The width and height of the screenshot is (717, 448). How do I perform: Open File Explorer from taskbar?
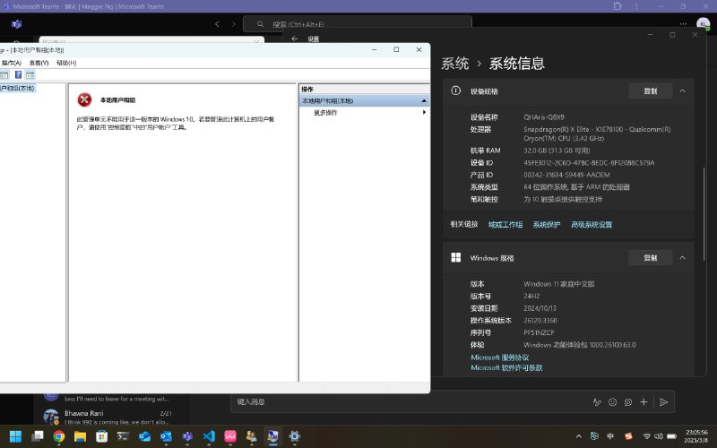click(80, 436)
